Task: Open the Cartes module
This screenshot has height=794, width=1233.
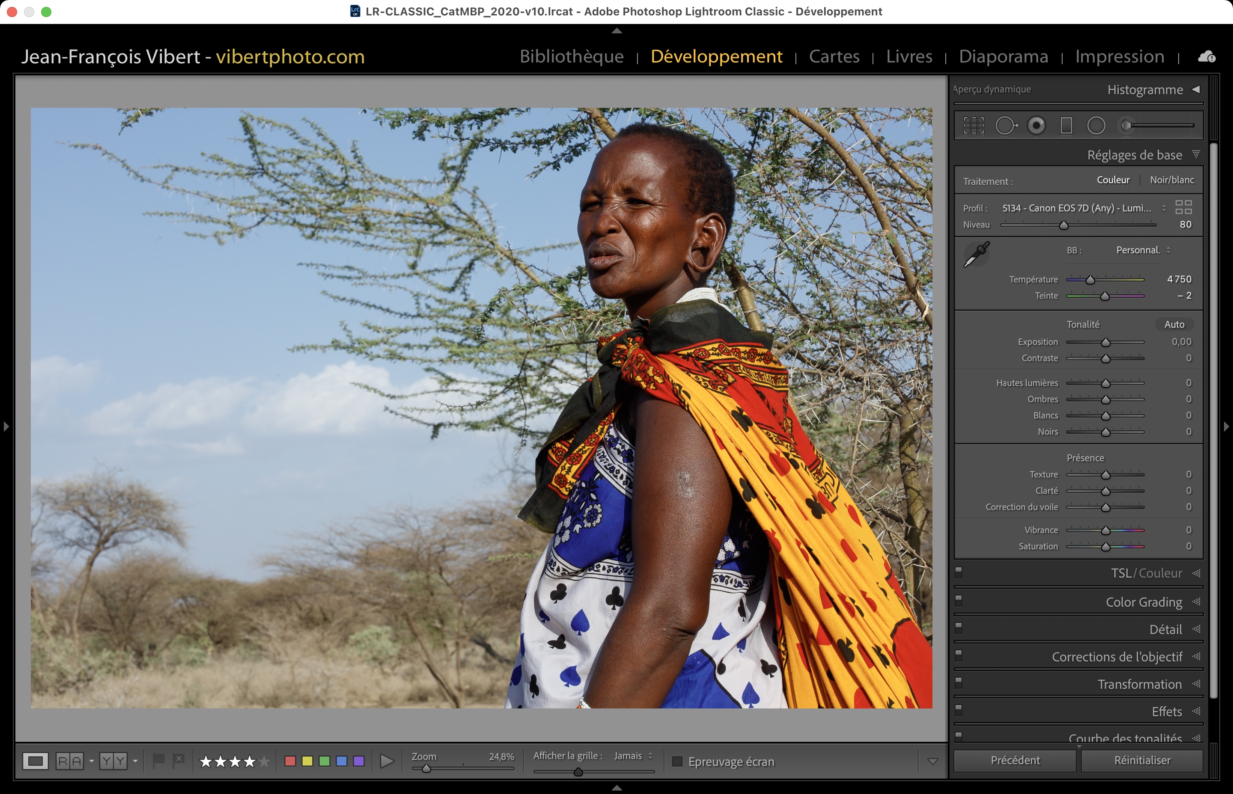Action: point(834,56)
